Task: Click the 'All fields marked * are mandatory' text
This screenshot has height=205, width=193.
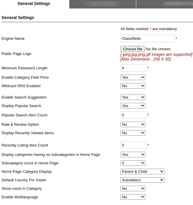Action: [149, 29]
